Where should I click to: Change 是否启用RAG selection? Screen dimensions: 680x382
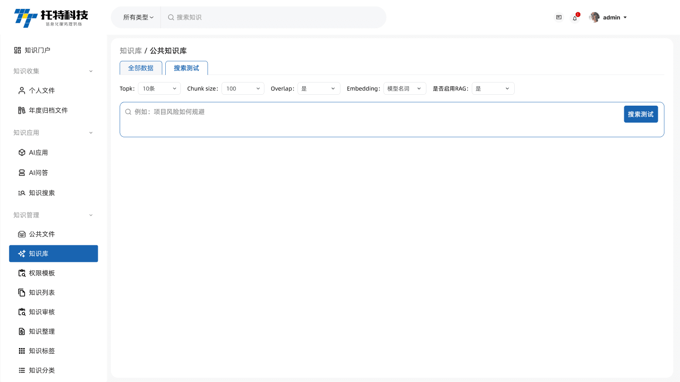(x=493, y=88)
